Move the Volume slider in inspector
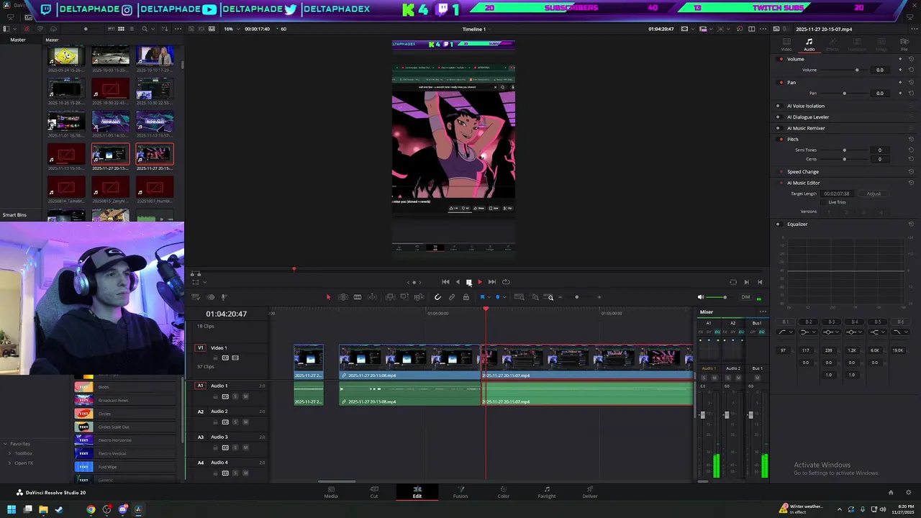The height and width of the screenshot is (518, 921). (856, 70)
